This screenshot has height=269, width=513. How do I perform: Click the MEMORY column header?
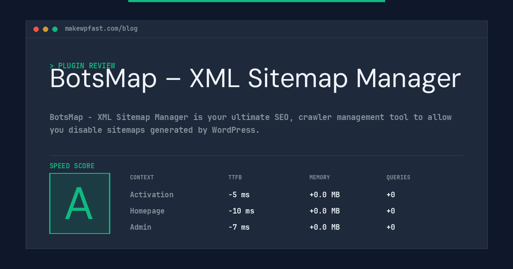point(320,177)
